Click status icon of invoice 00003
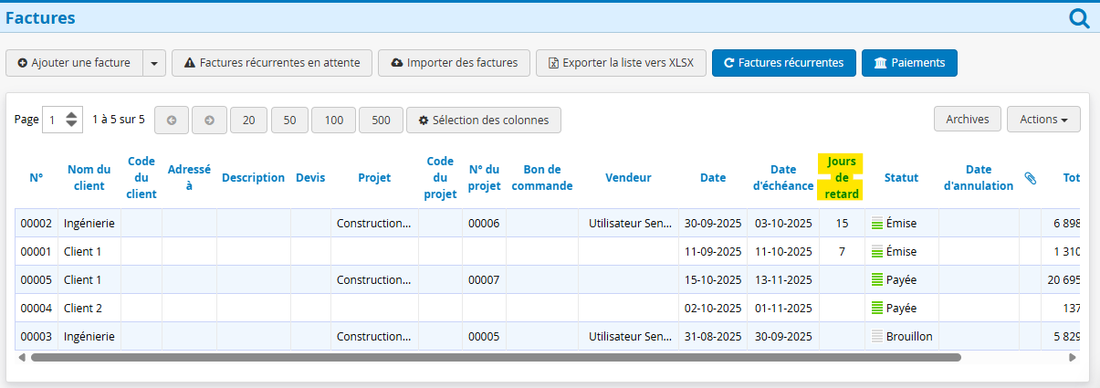The height and width of the screenshot is (388, 1100). click(x=877, y=336)
